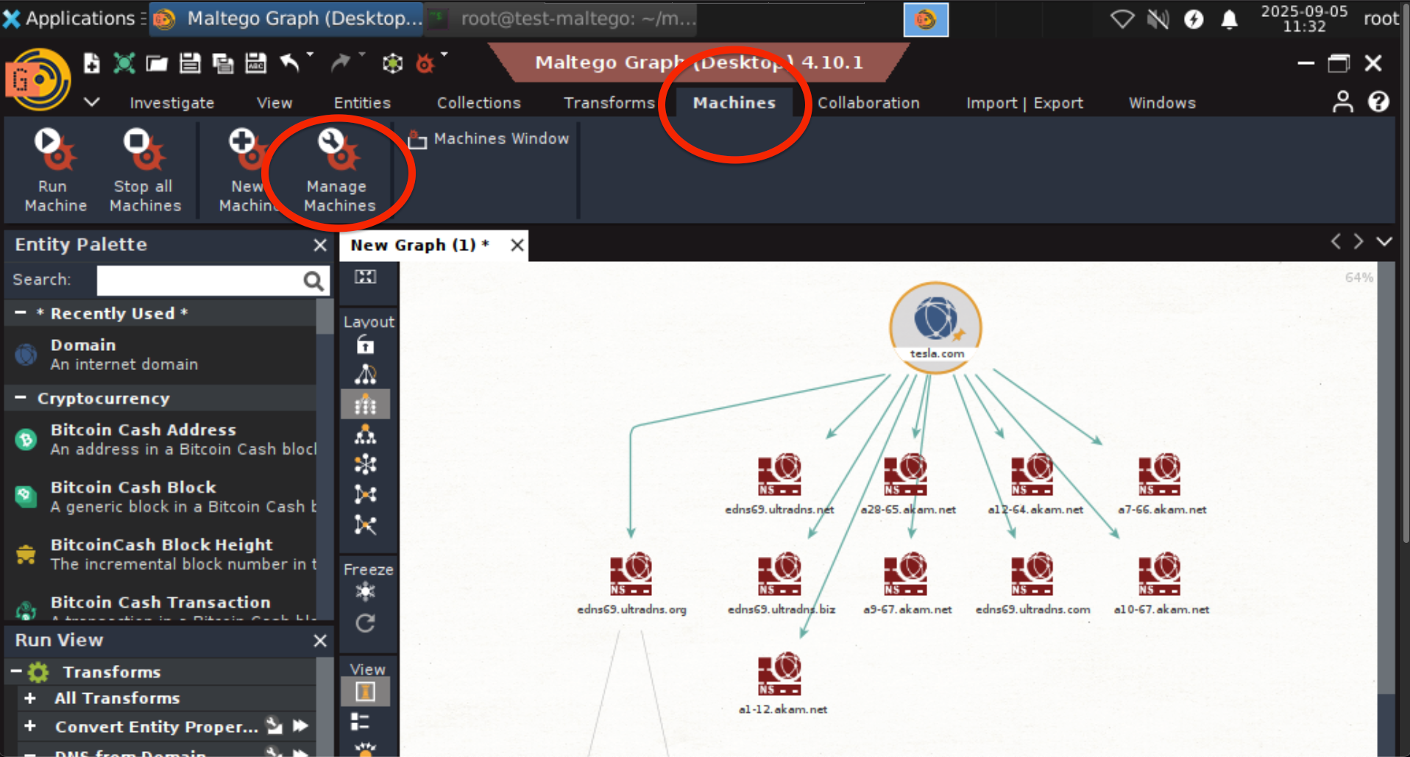This screenshot has width=1410, height=757.
Task: Configure Convert Entity Properties via wrench icon
Action: pos(274,726)
